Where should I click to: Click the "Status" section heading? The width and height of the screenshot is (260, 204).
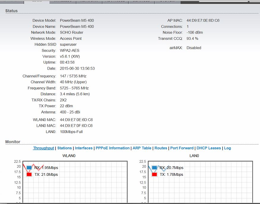coord(12,11)
